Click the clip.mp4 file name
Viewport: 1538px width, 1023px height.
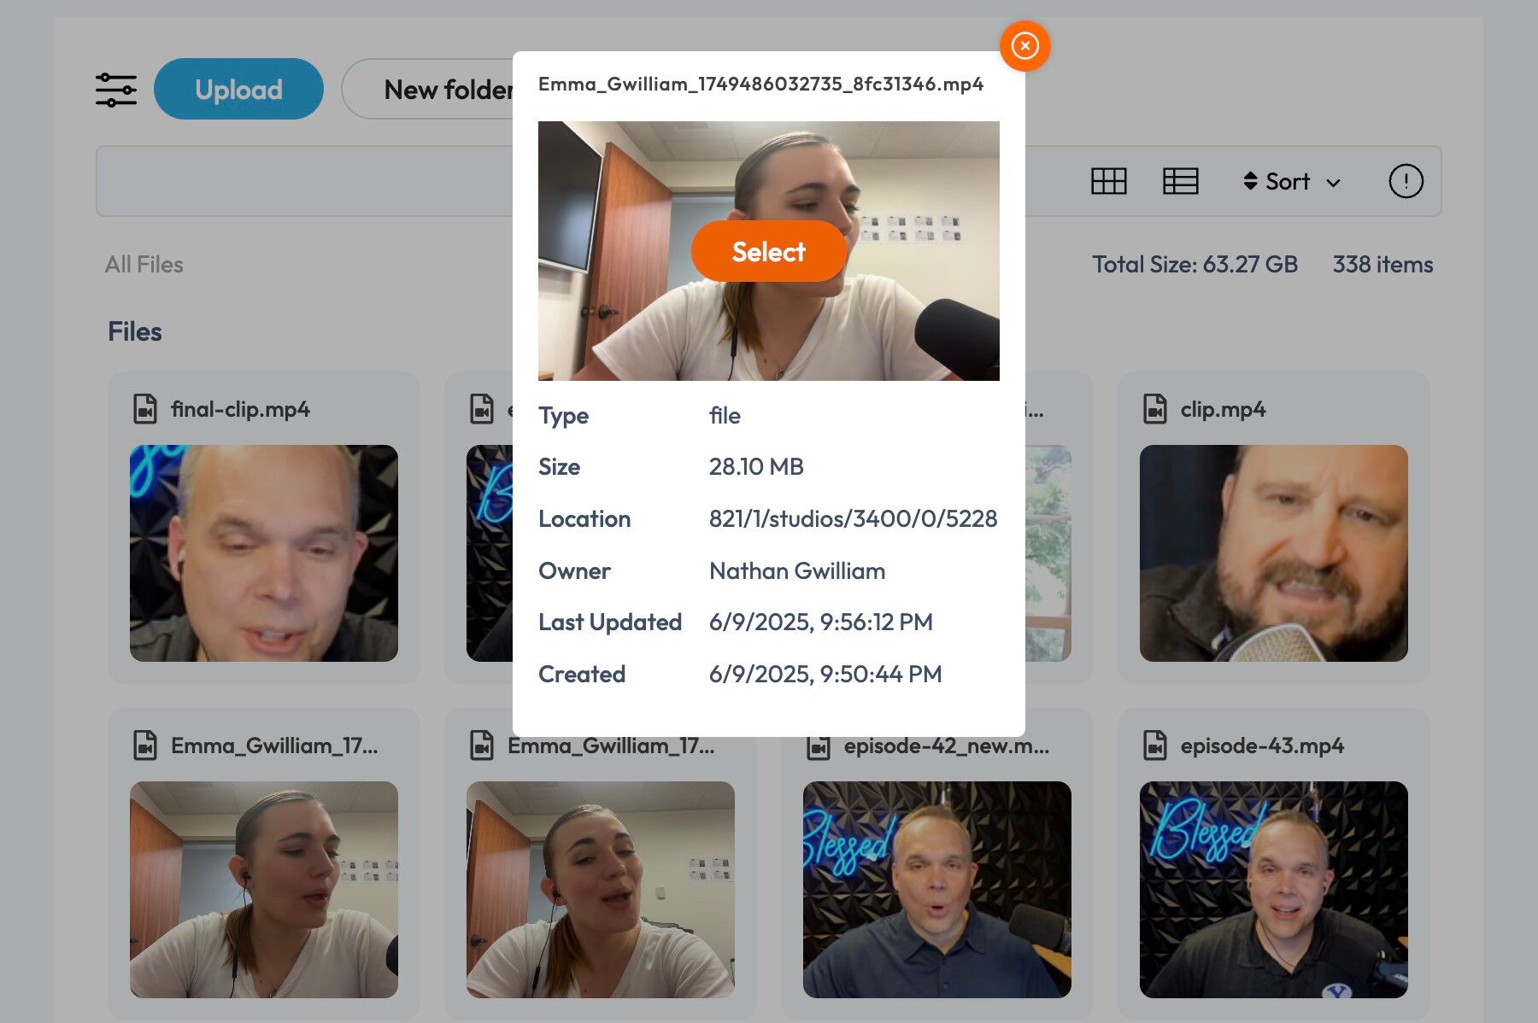coord(1223,410)
